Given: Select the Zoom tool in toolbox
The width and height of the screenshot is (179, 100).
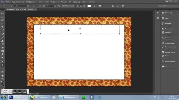Looking at the screenshot, I should [x=3, y=79].
